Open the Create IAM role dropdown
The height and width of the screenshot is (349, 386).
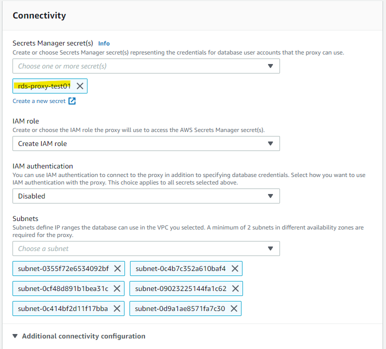pos(146,143)
